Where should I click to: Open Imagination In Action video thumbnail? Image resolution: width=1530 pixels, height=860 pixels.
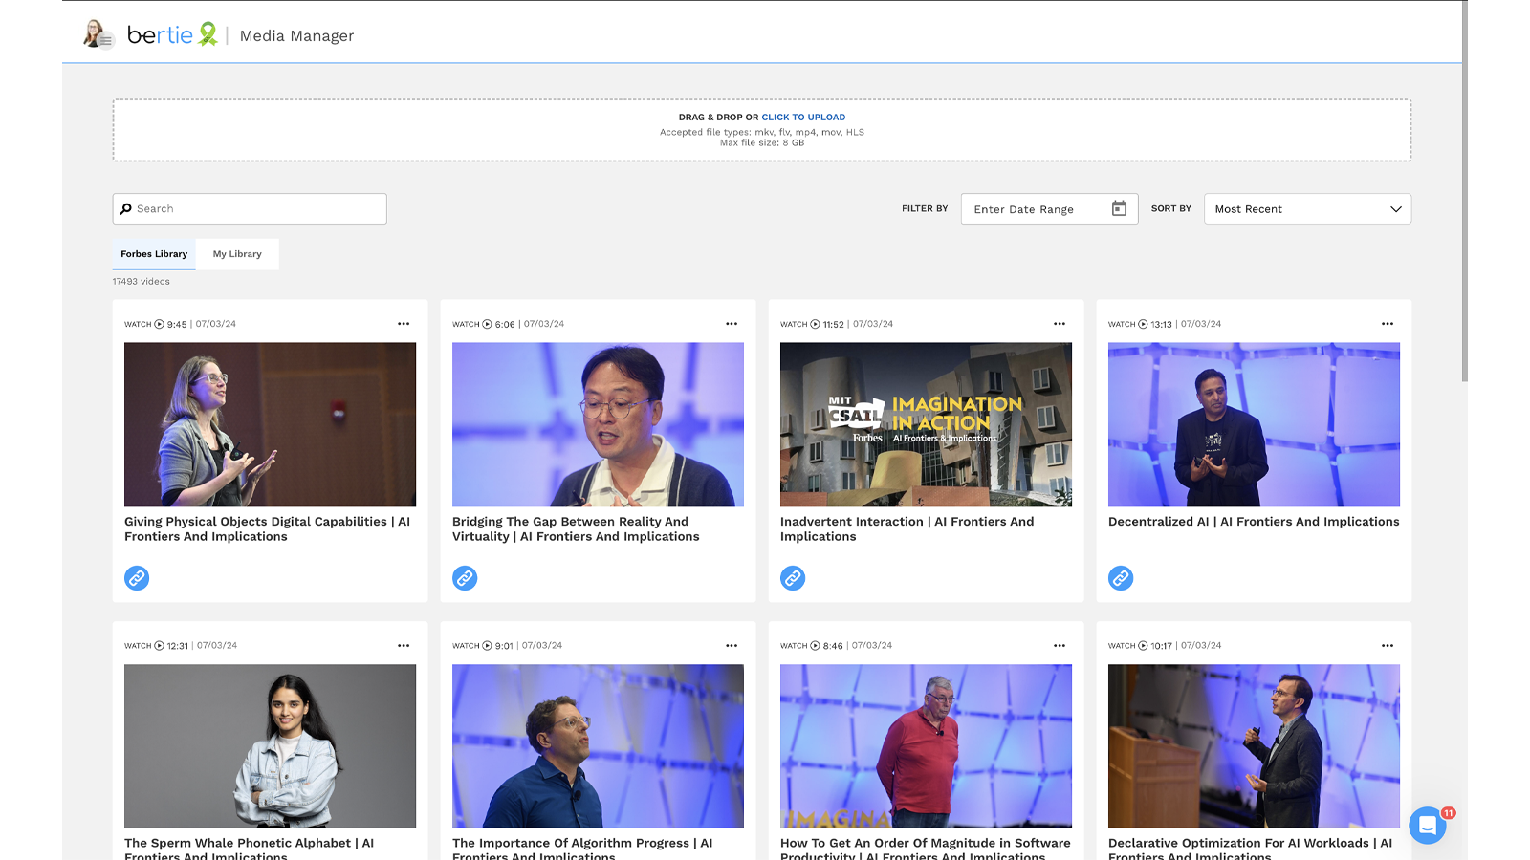tap(926, 424)
